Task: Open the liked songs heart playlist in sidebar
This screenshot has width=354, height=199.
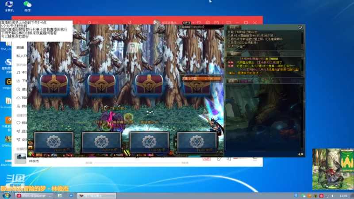Action: point(18,123)
